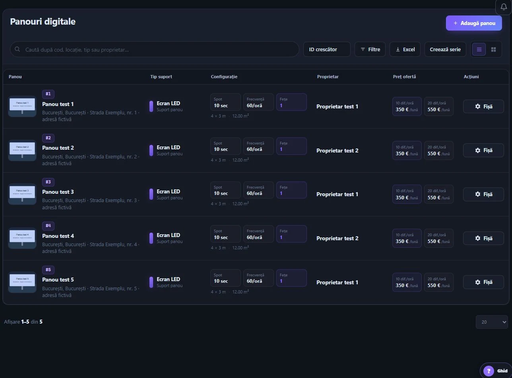This screenshot has width=512, height=378.
Task: Click the Creează serie button
Action: [445, 50]
